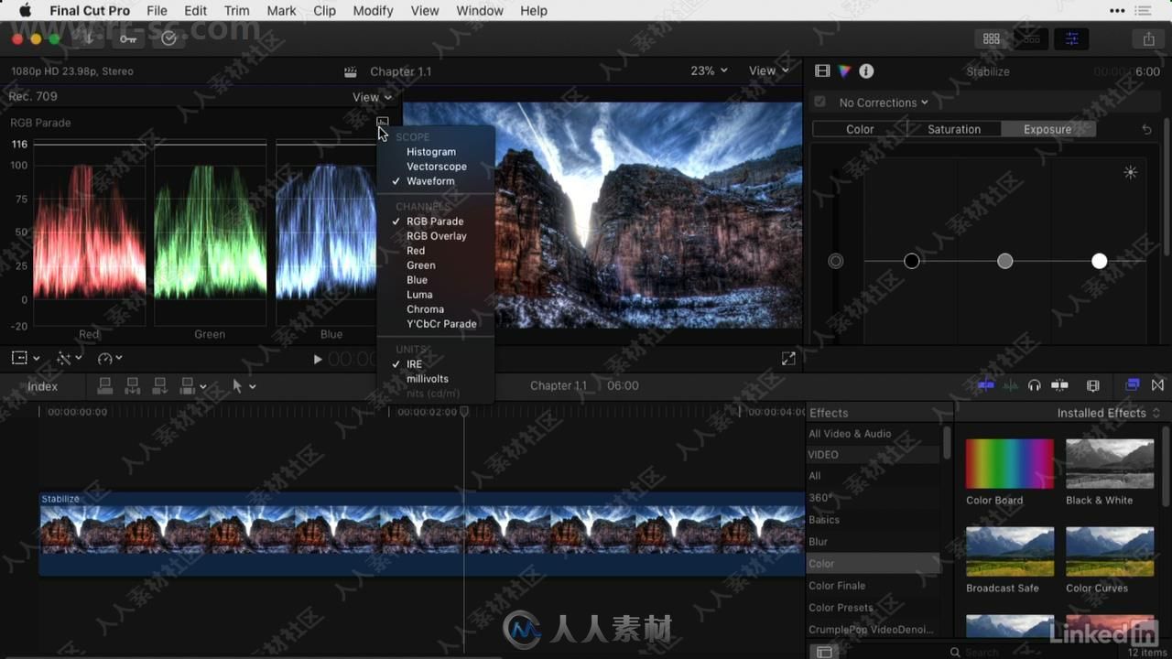Open the Mark menu

pos(281,11)
